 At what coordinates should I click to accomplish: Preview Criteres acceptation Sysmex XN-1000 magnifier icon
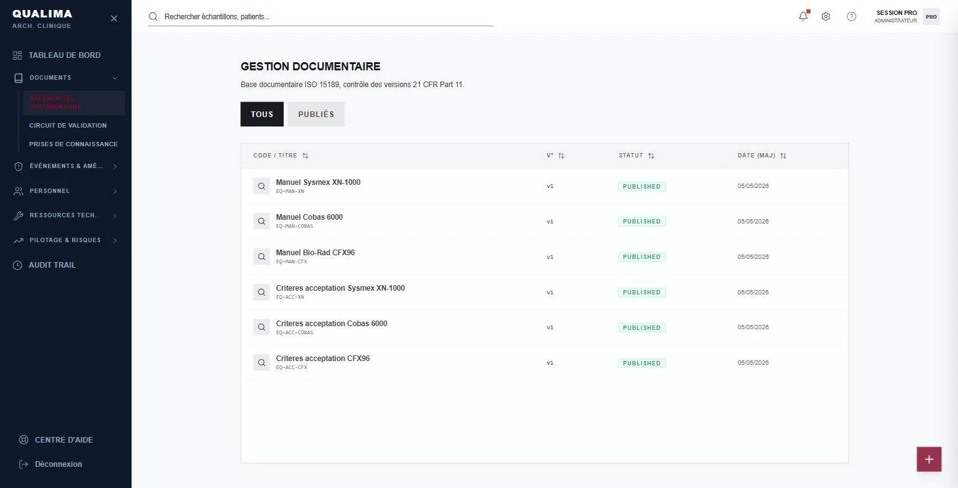(261, 292)
